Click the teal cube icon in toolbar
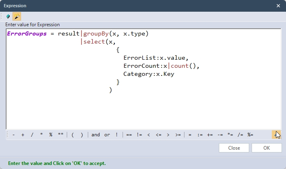 [x=8, y=17]
